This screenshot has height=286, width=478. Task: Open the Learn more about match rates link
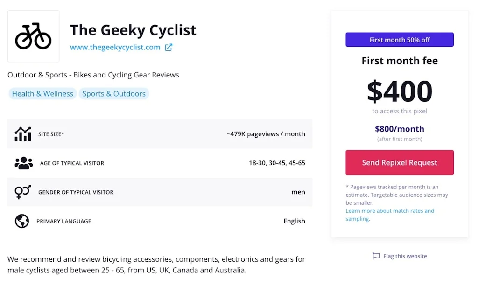click(x=390, y=211)
